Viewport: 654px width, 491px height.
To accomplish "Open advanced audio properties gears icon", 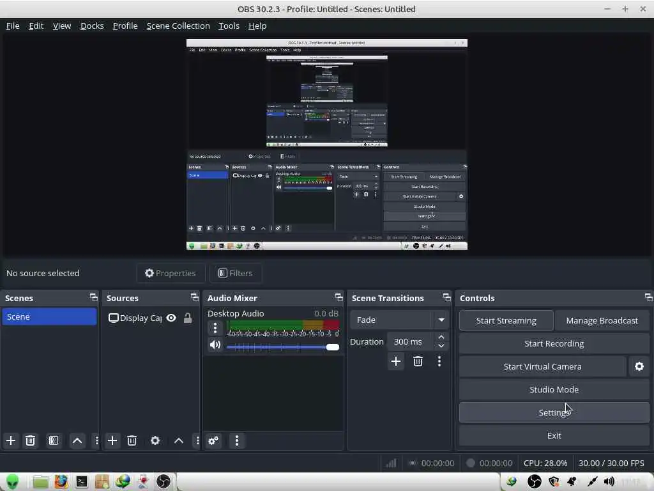I will (213, 440).
